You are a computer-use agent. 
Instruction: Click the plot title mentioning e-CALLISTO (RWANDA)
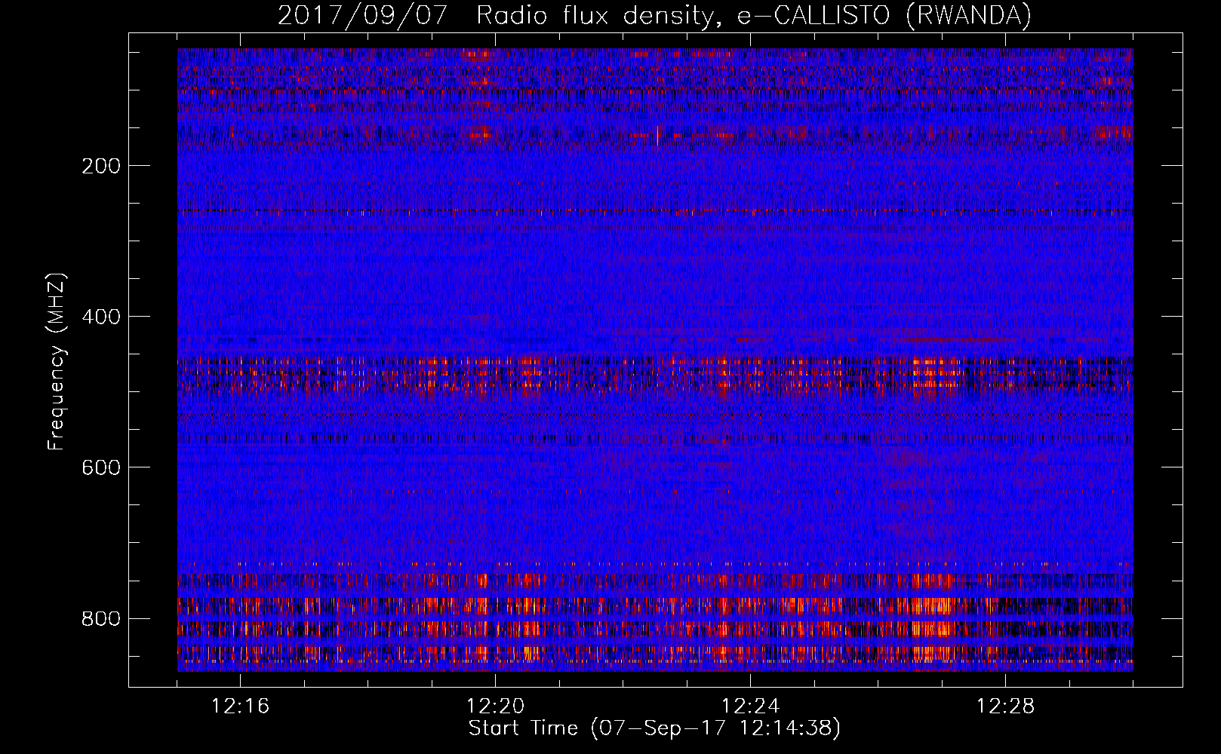click(654, 15)
